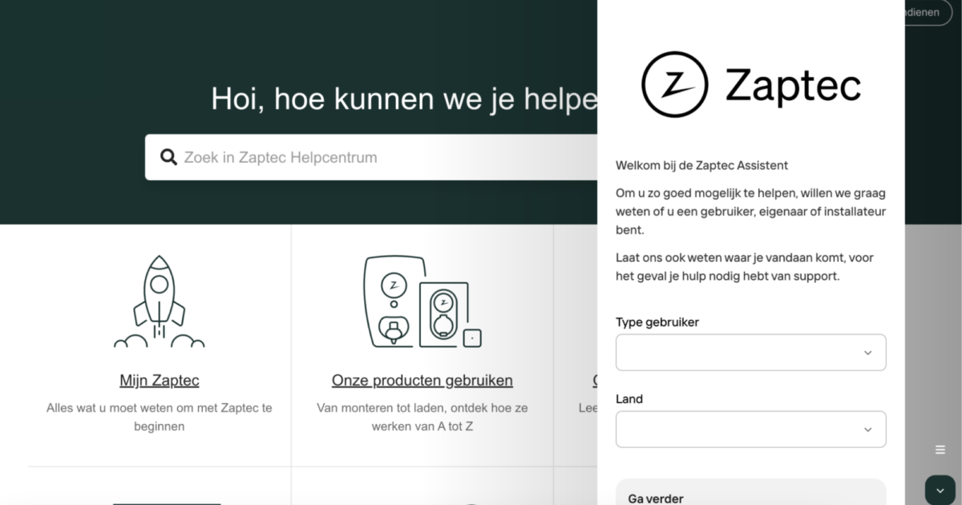
Task: Click the 'Van monteren tot laden' description text
Action: [422, 417]
